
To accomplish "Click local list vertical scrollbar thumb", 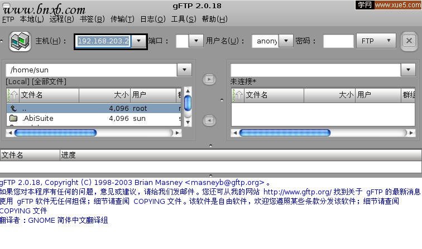I will 188,103.
